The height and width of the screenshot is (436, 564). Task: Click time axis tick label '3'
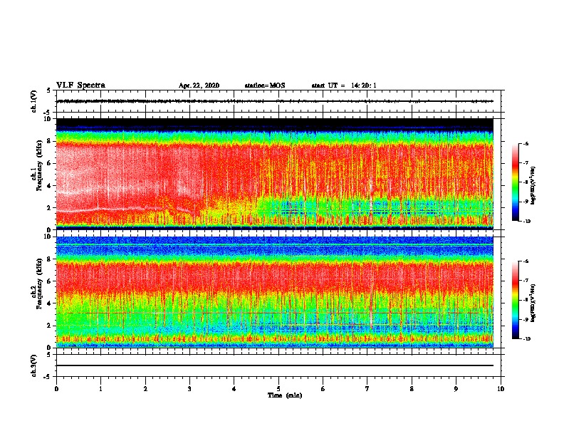point(189,389)
